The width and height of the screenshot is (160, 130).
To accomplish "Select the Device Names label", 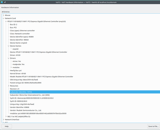I will tap(16, 46).
